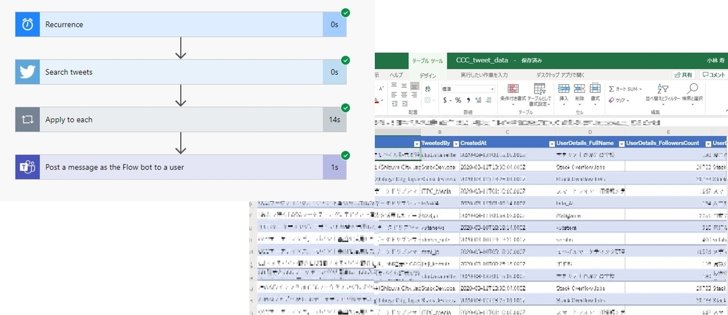Click the align right icon

point(414,94)
